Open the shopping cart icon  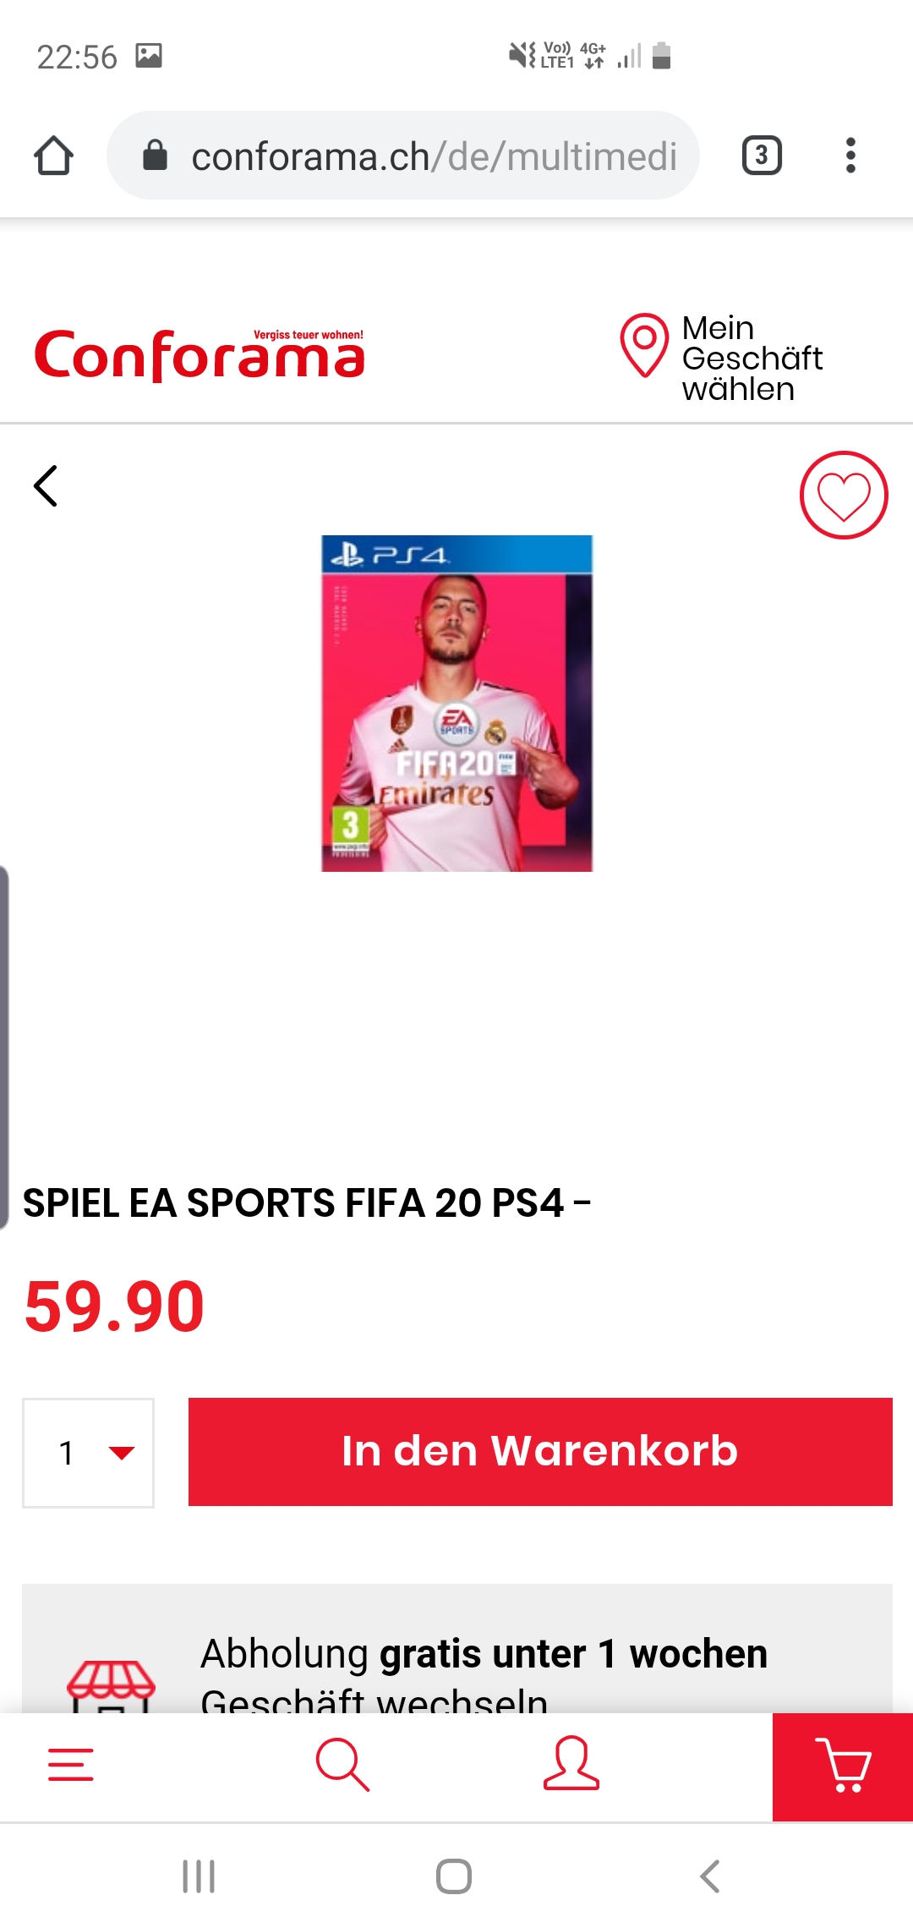point(843,1766)
